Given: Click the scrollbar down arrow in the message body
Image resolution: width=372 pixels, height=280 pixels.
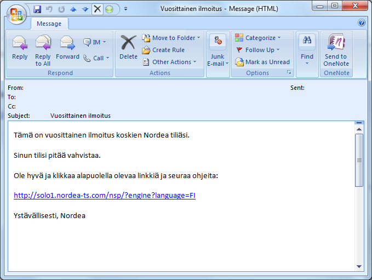Looking at the screenshot, I should pos(359,267).
